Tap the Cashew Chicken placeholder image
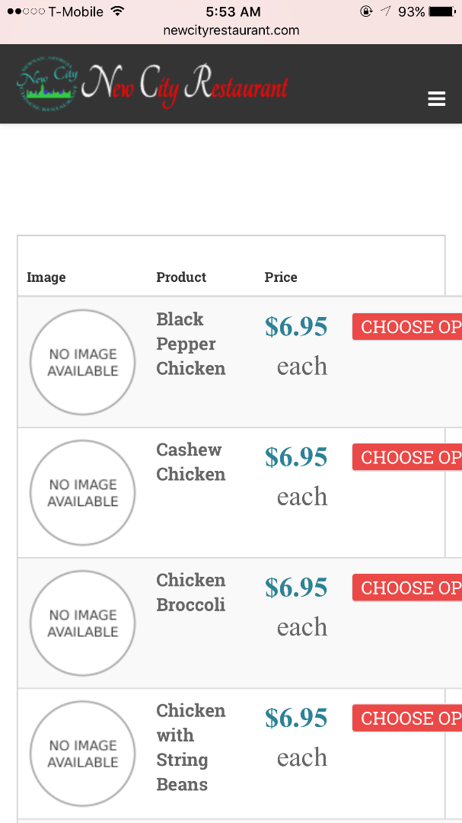 [x=82, y=492]
